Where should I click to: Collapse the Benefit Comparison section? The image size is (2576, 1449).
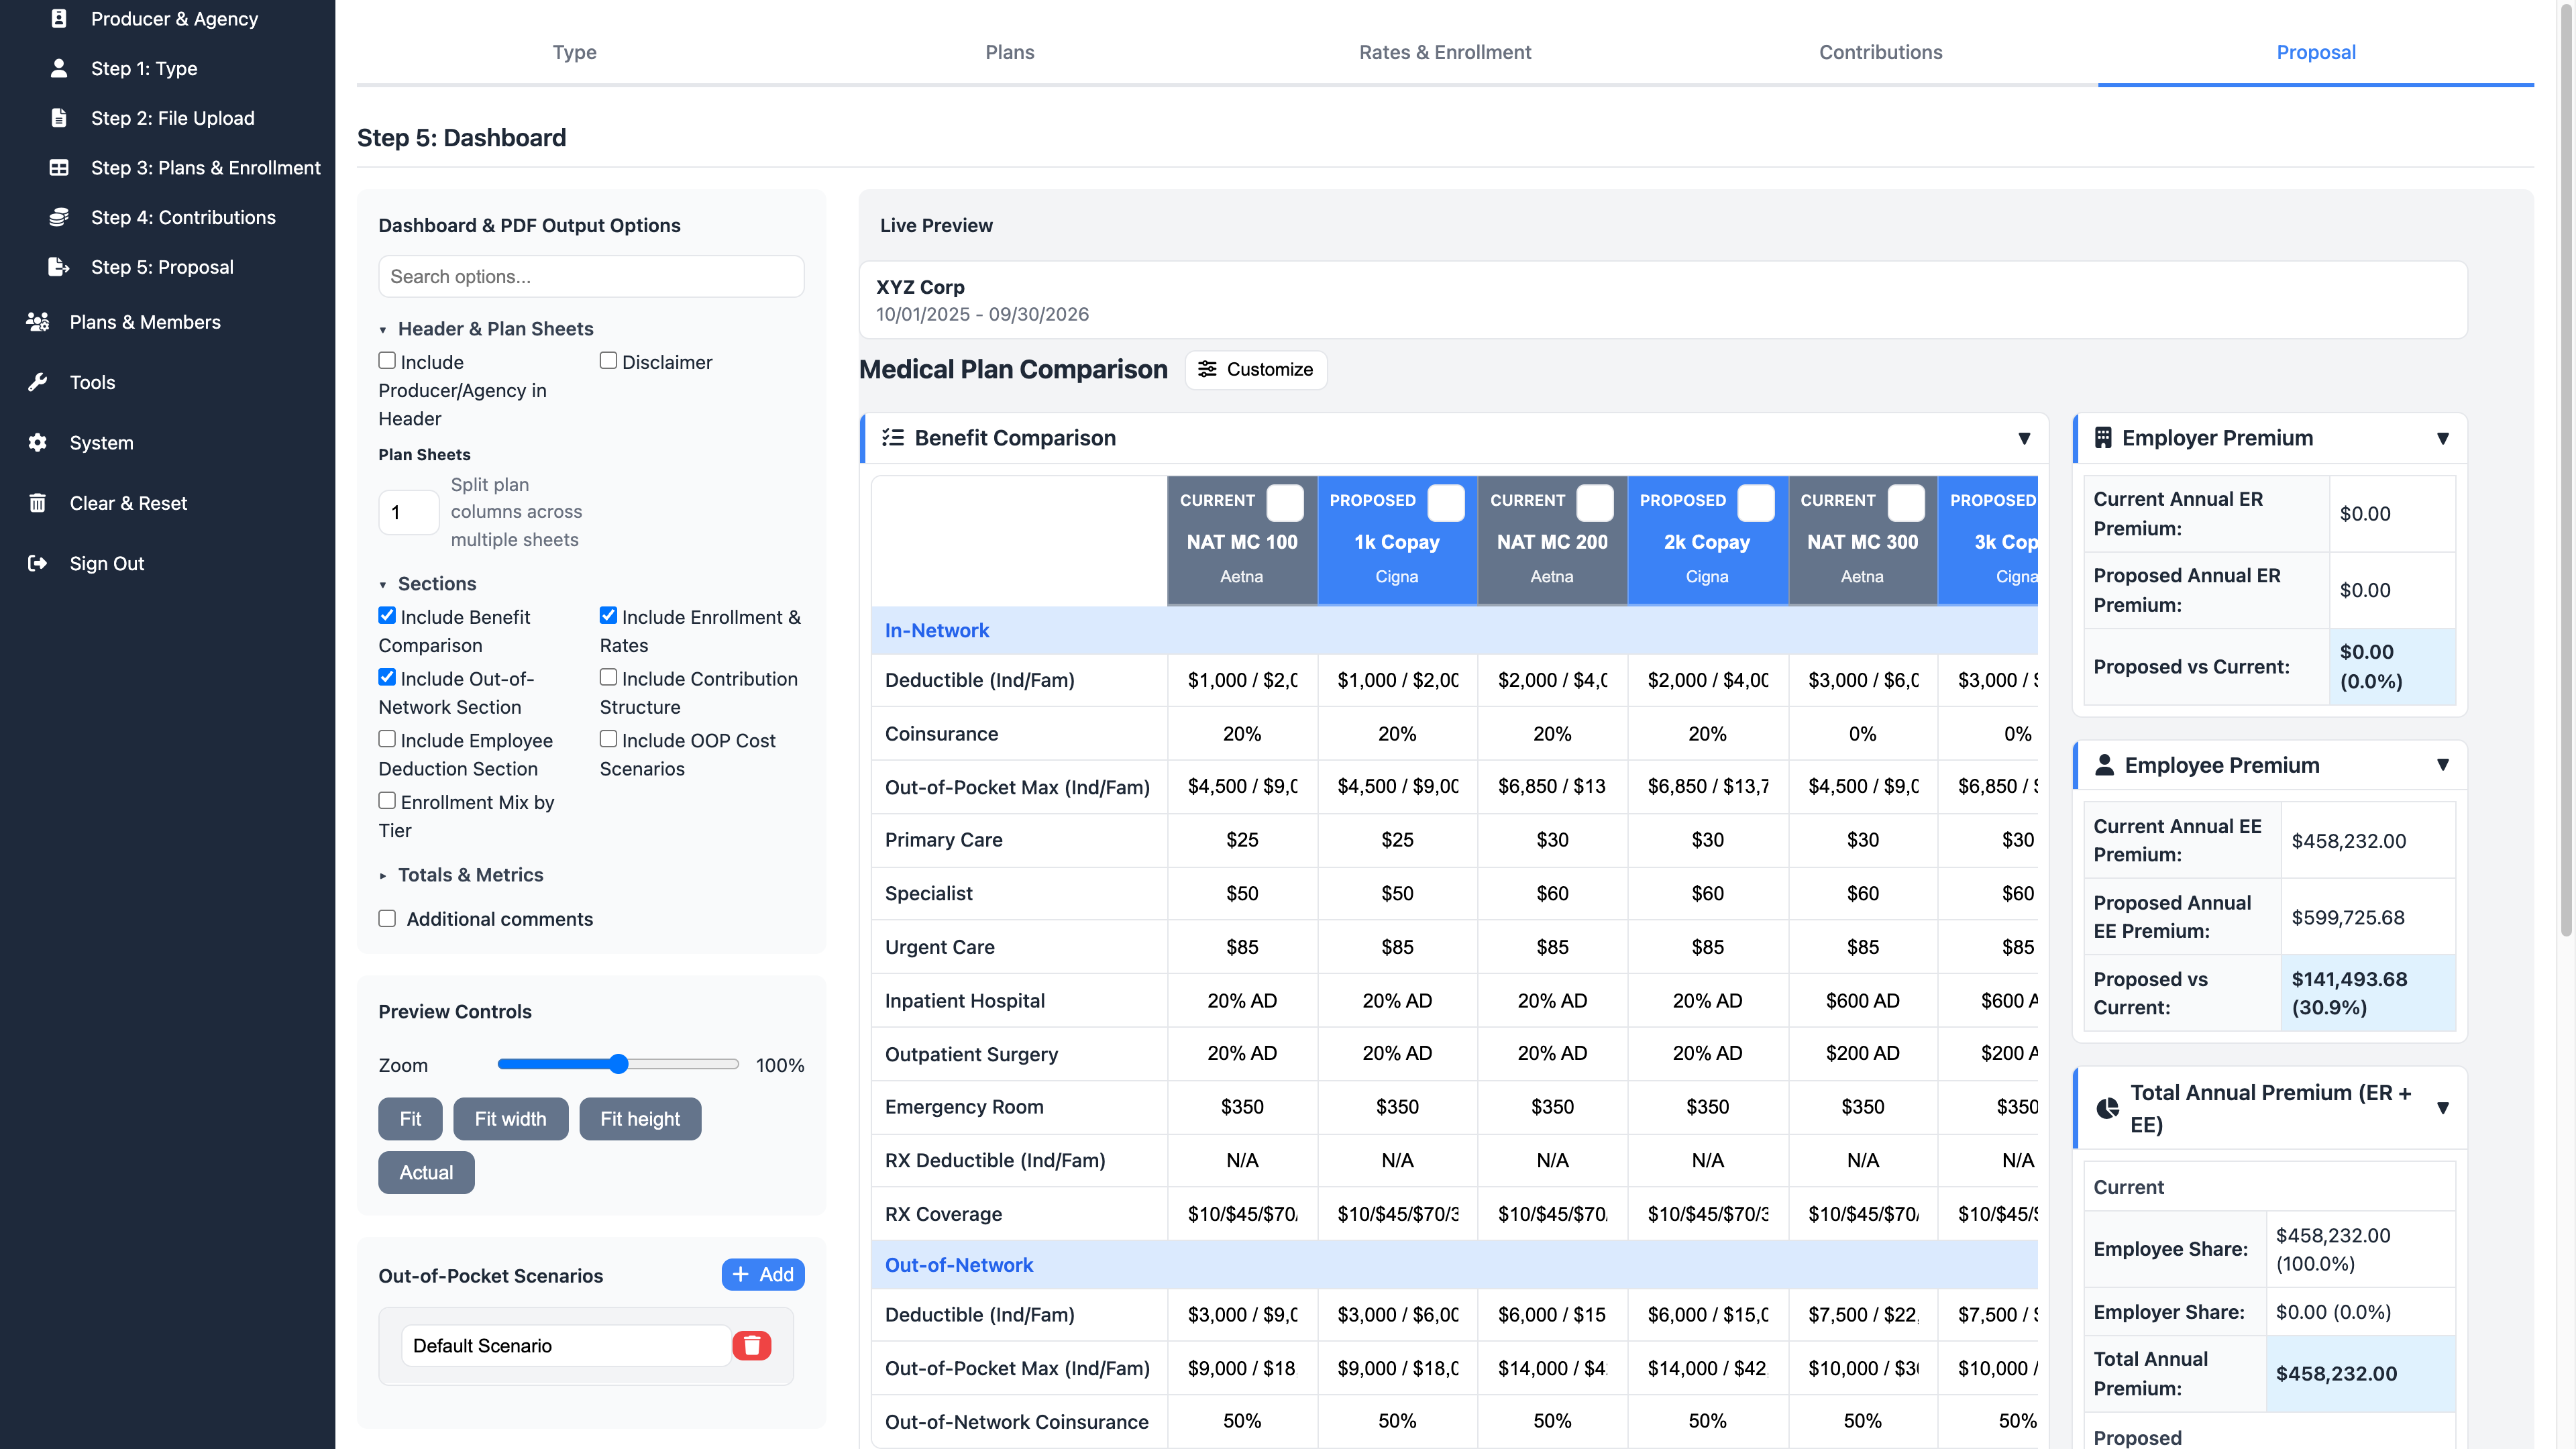[x=2025, y=438]
